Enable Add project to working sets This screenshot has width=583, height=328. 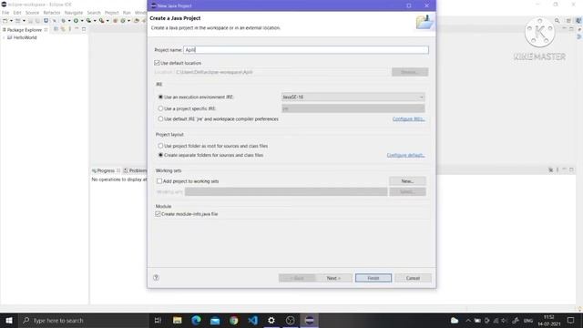159,180
